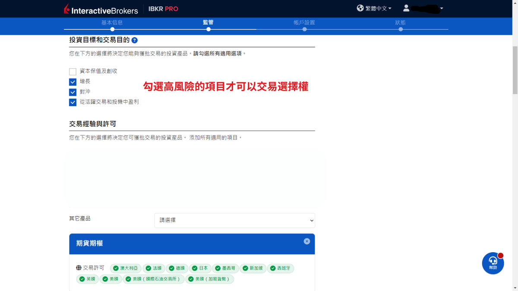Click the InteractiveBrokers flame logo

click(x=66, y=9)
